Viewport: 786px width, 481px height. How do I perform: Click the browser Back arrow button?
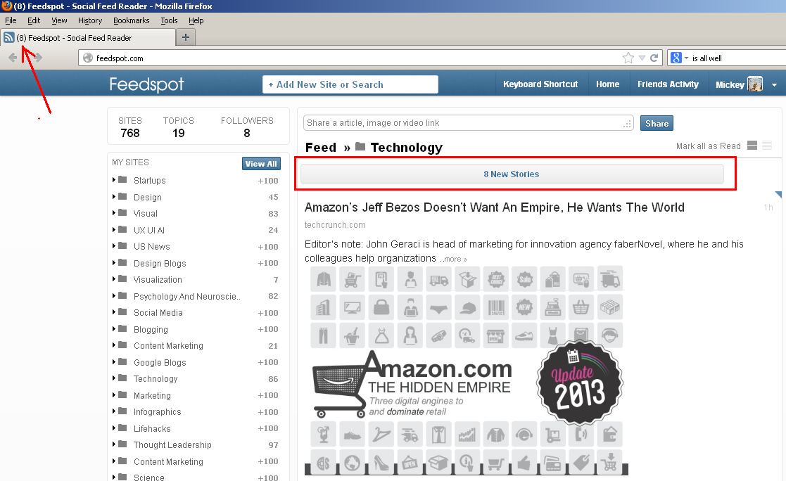[x=13, y=58]
